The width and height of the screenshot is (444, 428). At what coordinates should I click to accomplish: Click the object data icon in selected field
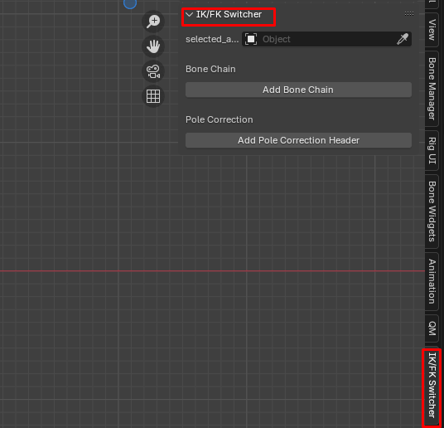[251, 39]
